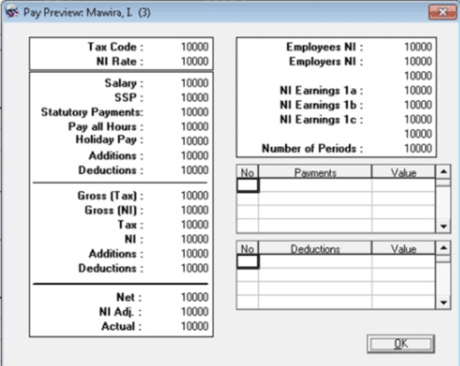Click Payments table scrollbar up arrow

443,171
